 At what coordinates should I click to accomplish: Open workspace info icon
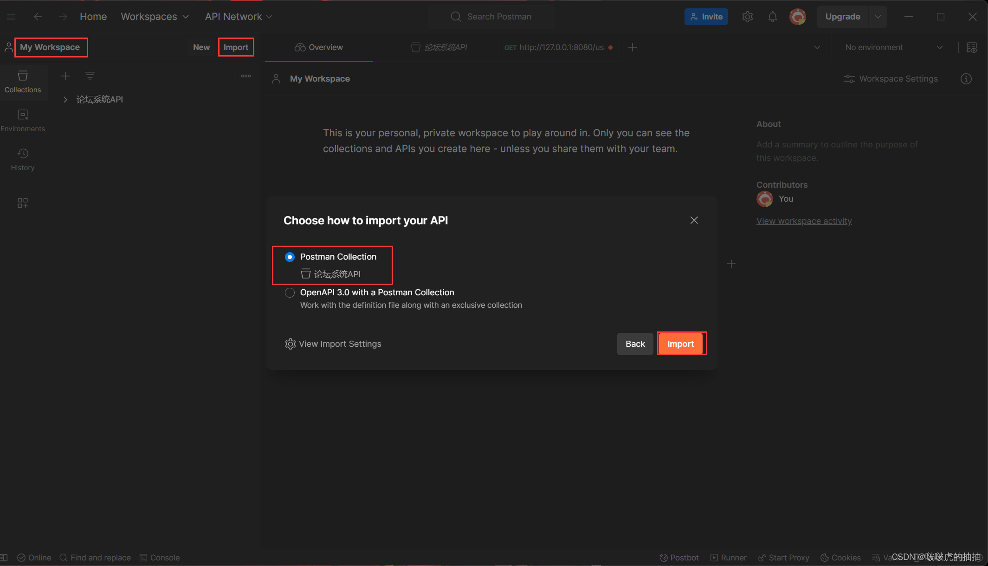pyautogui.click(x=966, y=79)
